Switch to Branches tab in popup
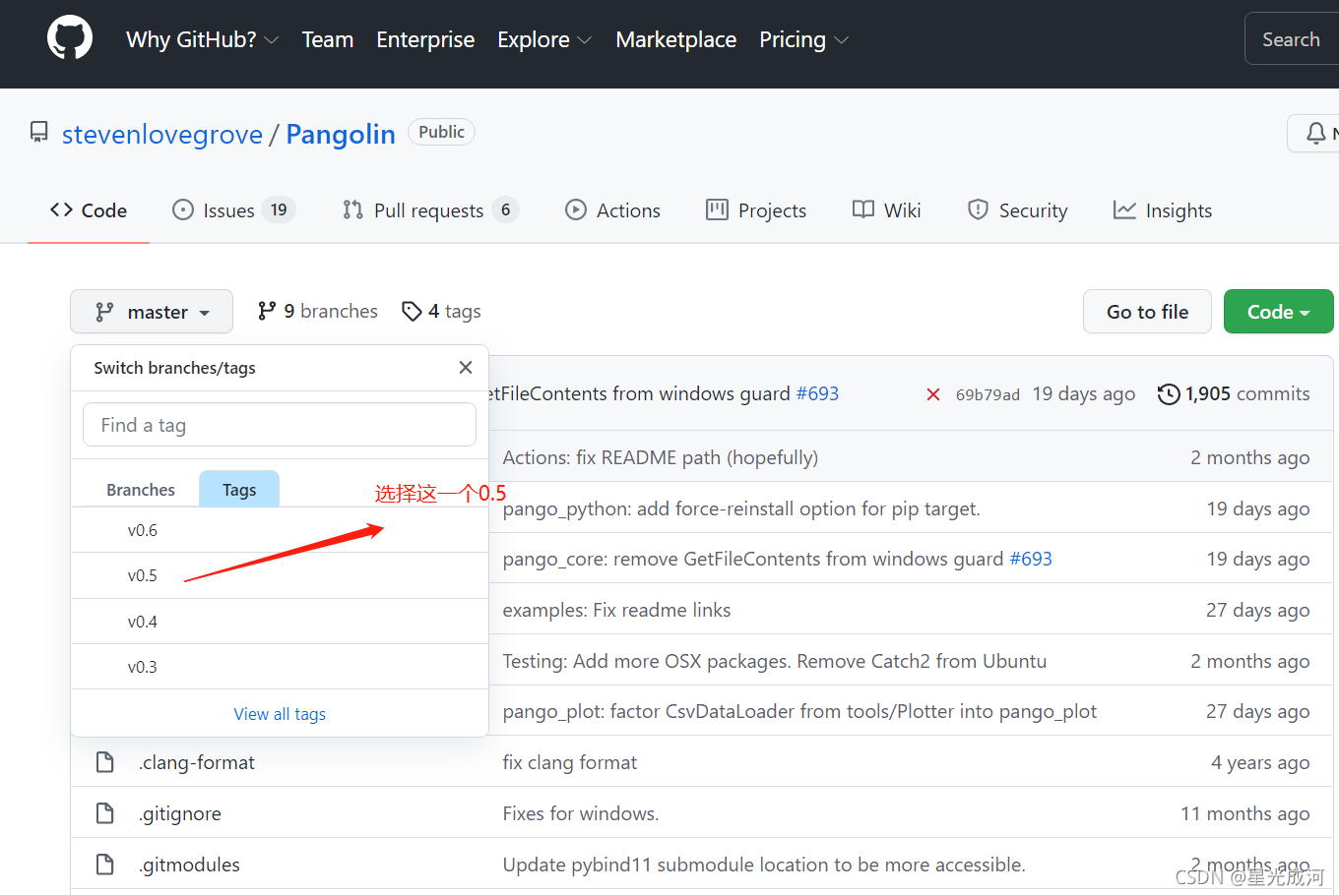 pyautogui.click(x=141, y=490)
